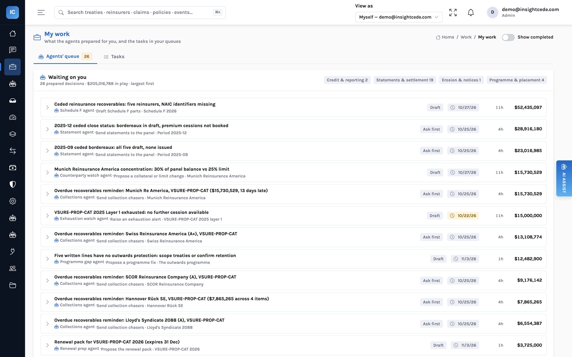
Task: Click the IC app logo
Action: coord(13,12)
